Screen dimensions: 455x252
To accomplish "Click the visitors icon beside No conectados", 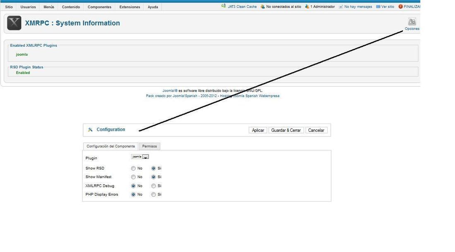I will point(263,6).
